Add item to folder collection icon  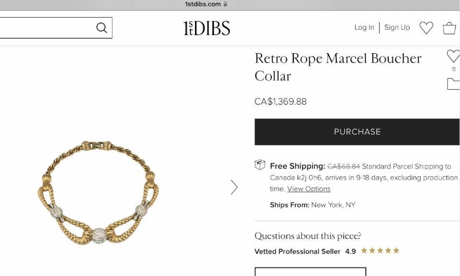click(x=453, y=84)
